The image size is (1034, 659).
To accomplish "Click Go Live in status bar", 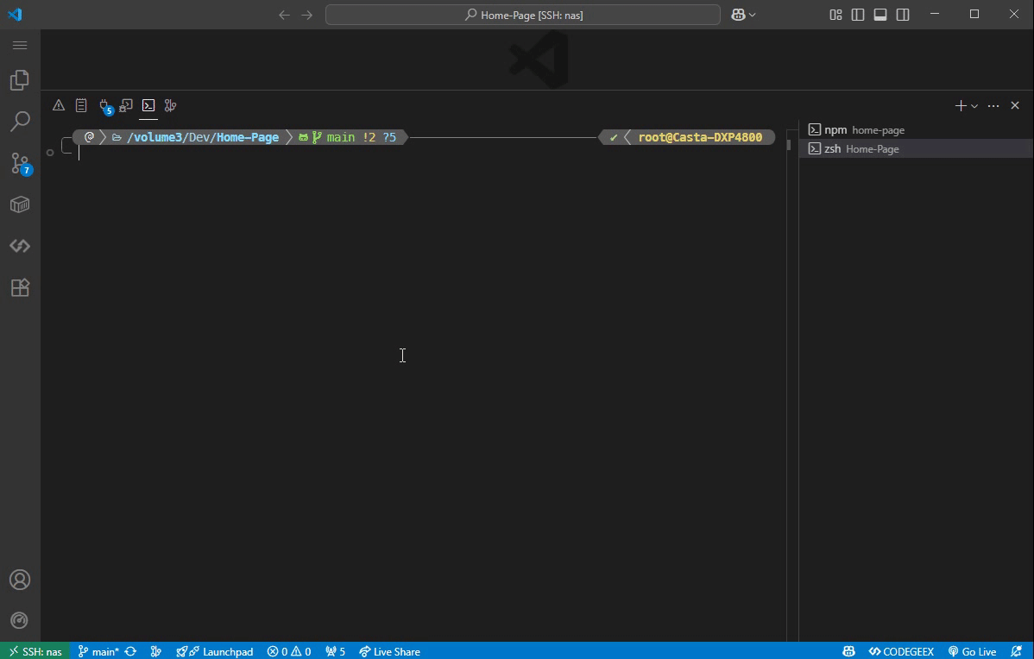I will click(x=972, y=651).
